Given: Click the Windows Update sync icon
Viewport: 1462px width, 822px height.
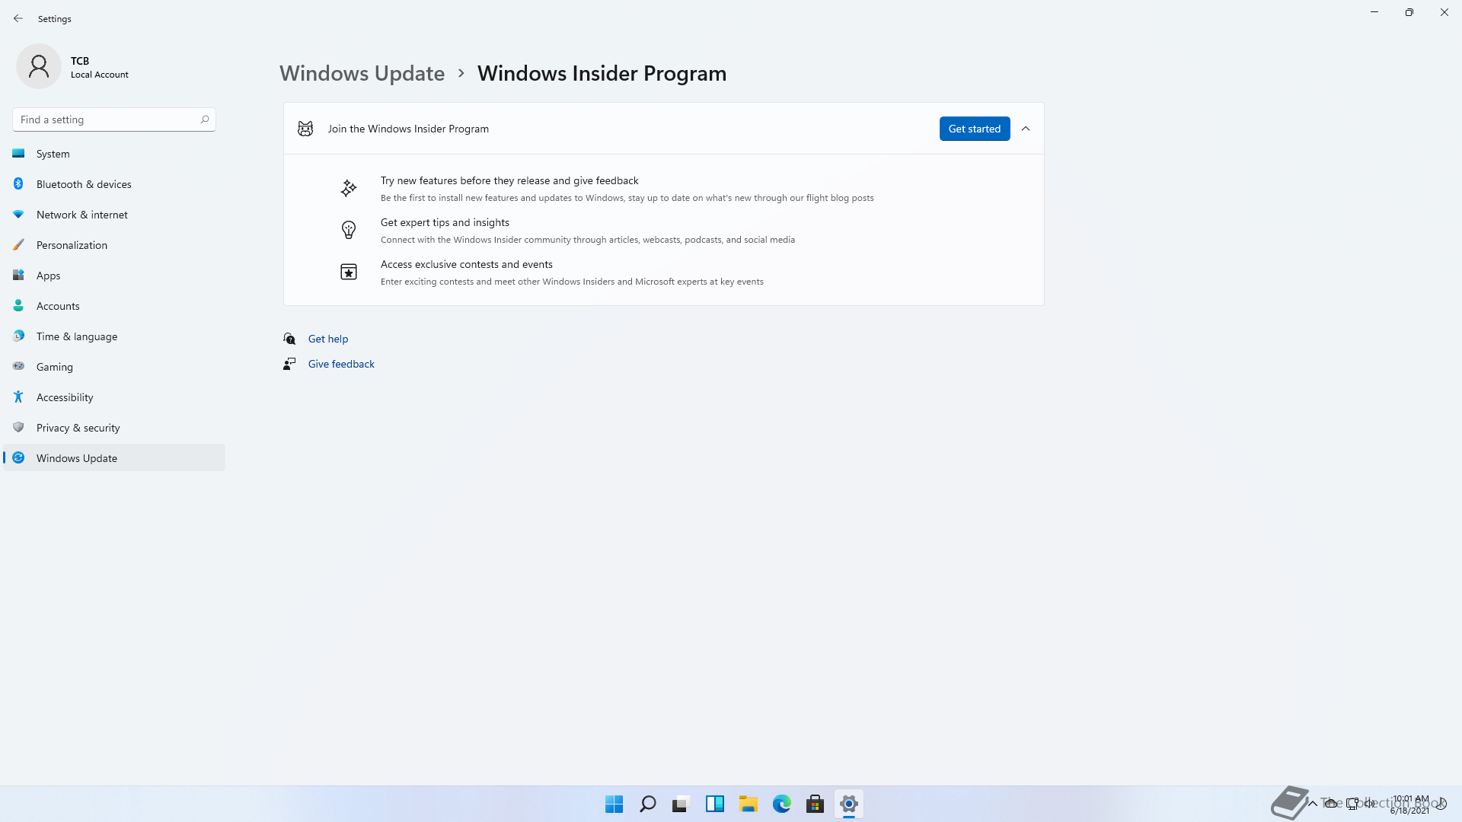Looking at the screenshot, I should pos(18,457).
